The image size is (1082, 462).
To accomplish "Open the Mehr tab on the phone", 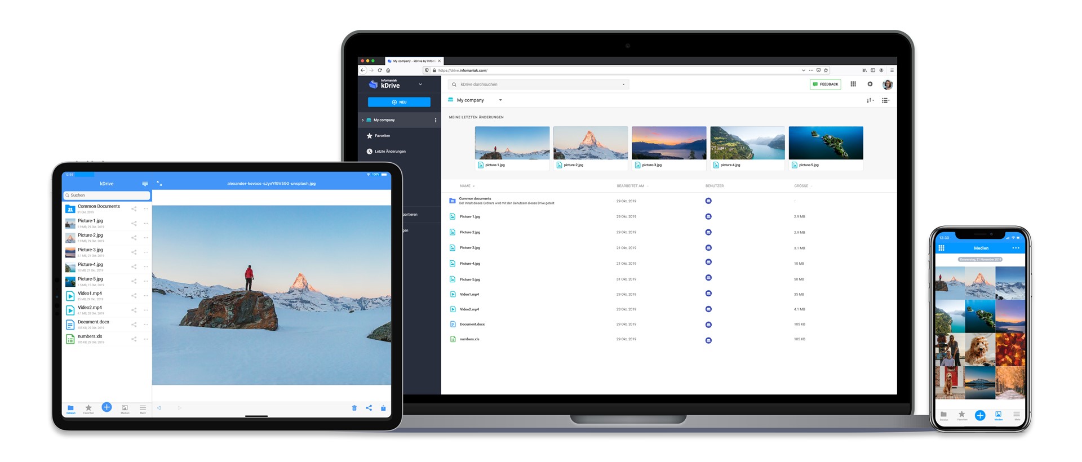I will (1017, 416).
